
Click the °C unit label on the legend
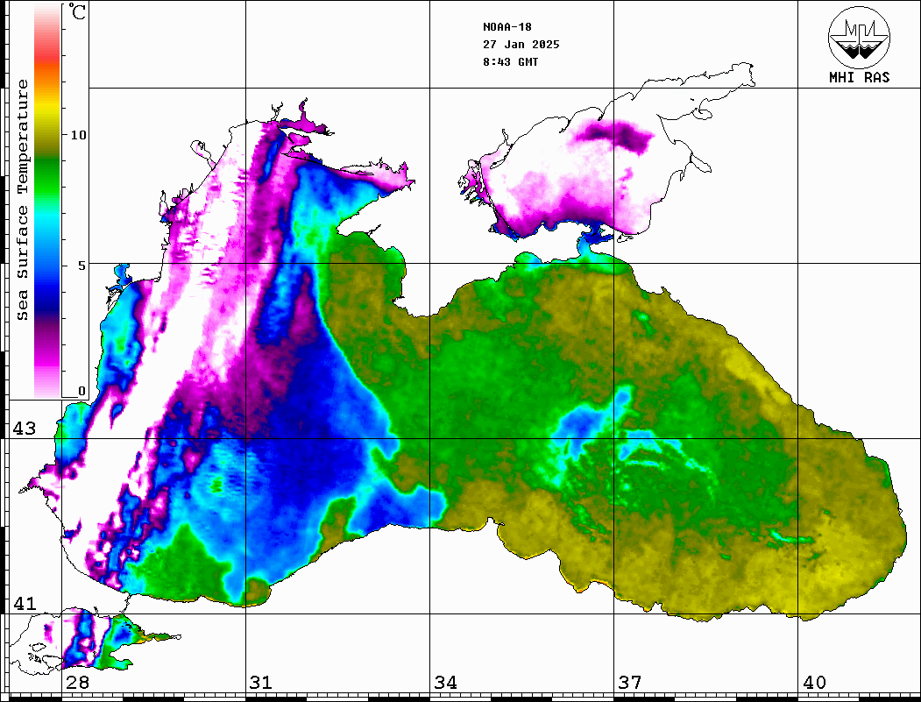pyautogui.click(x=77, y=11)
